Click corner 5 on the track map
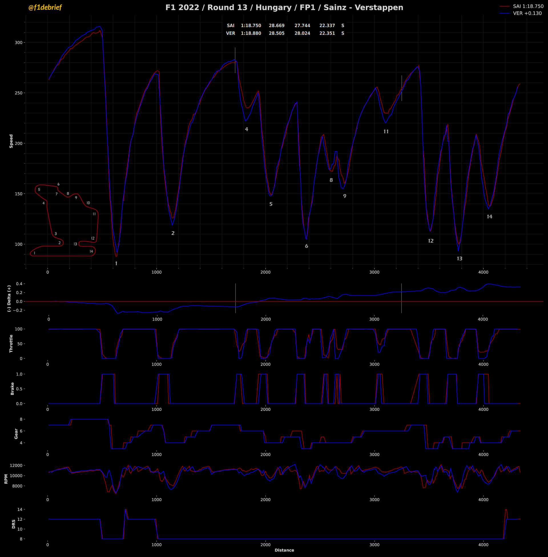548x557 pixels. [39, 189]
